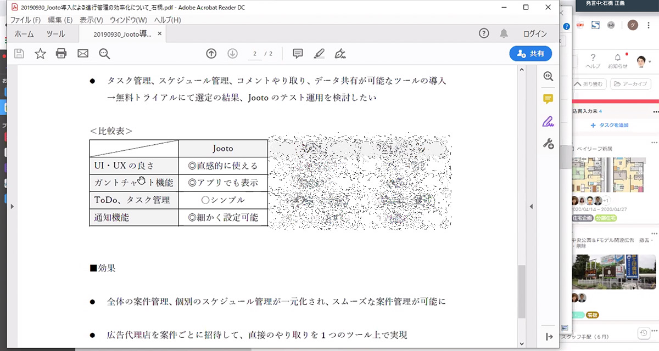Open the Jooto user avatar dropdown

(x=644, y=61)
